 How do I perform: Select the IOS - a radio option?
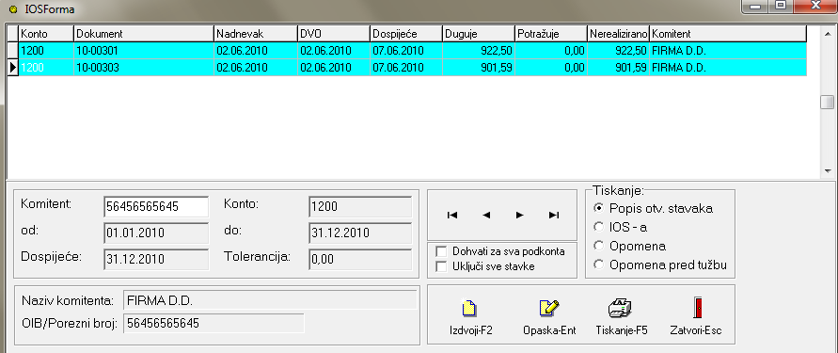[598, 227]
